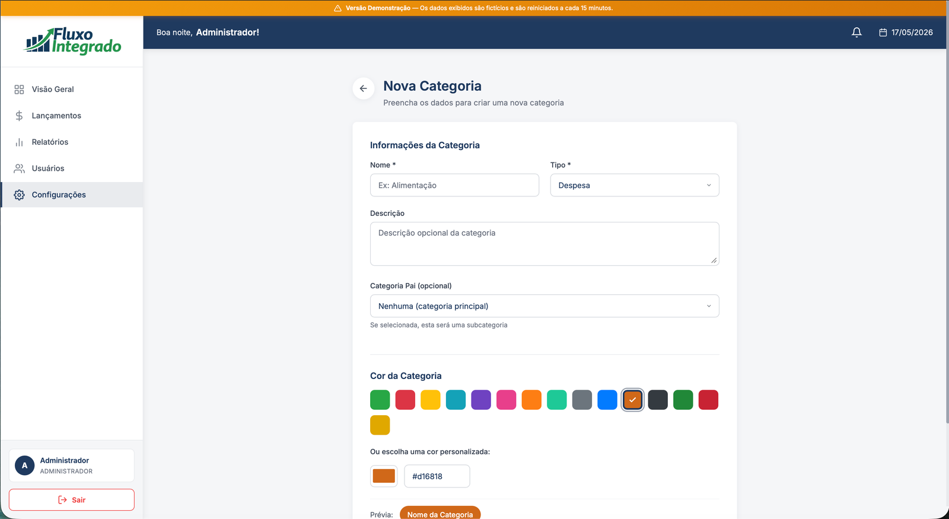Click the Nome da Categoria preview badge
Image resolution: width=949 pixels, height=519 pixels.
tap(440, 513)
